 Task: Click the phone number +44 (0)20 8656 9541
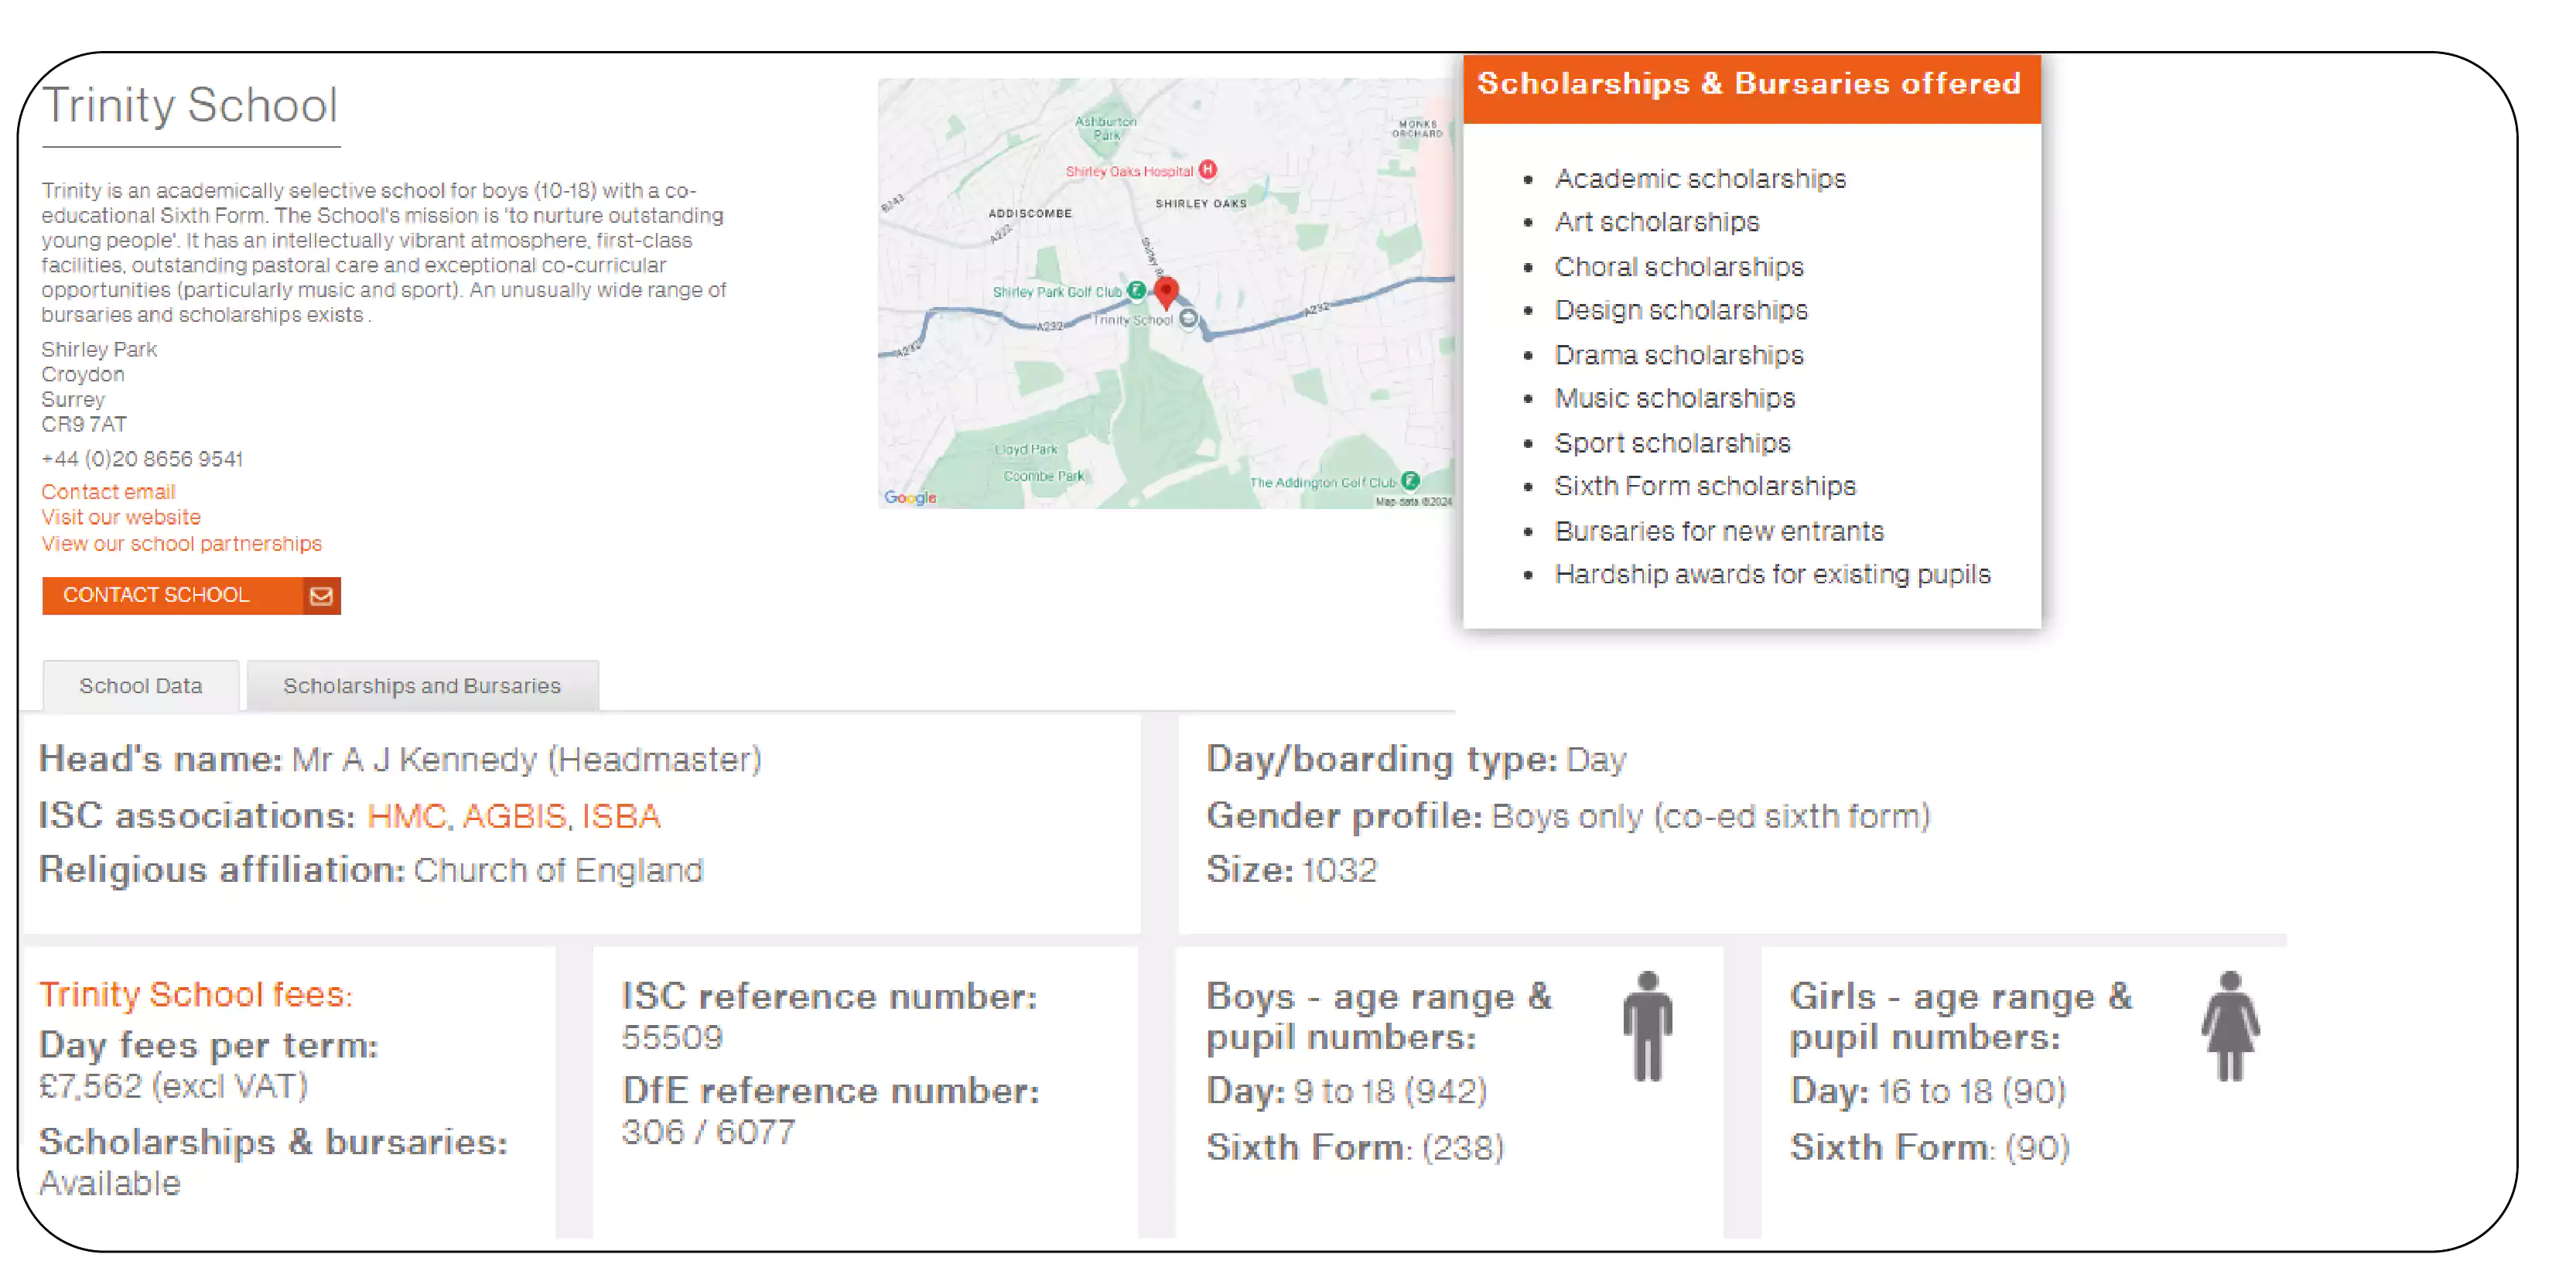pos(142,459)
